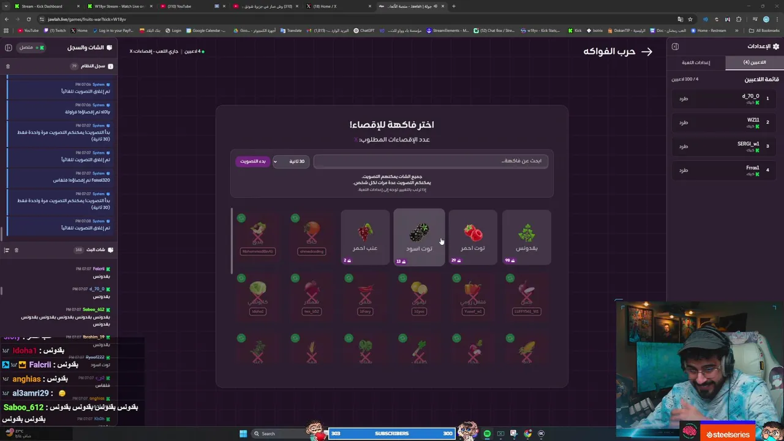
Task: Open the Google Calendar bookmark
Action: pos(206,30)
